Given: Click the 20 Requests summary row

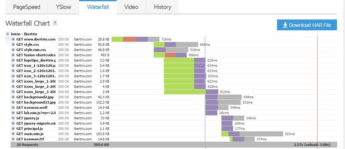Looking at the screenshot, I should [174, 144].
